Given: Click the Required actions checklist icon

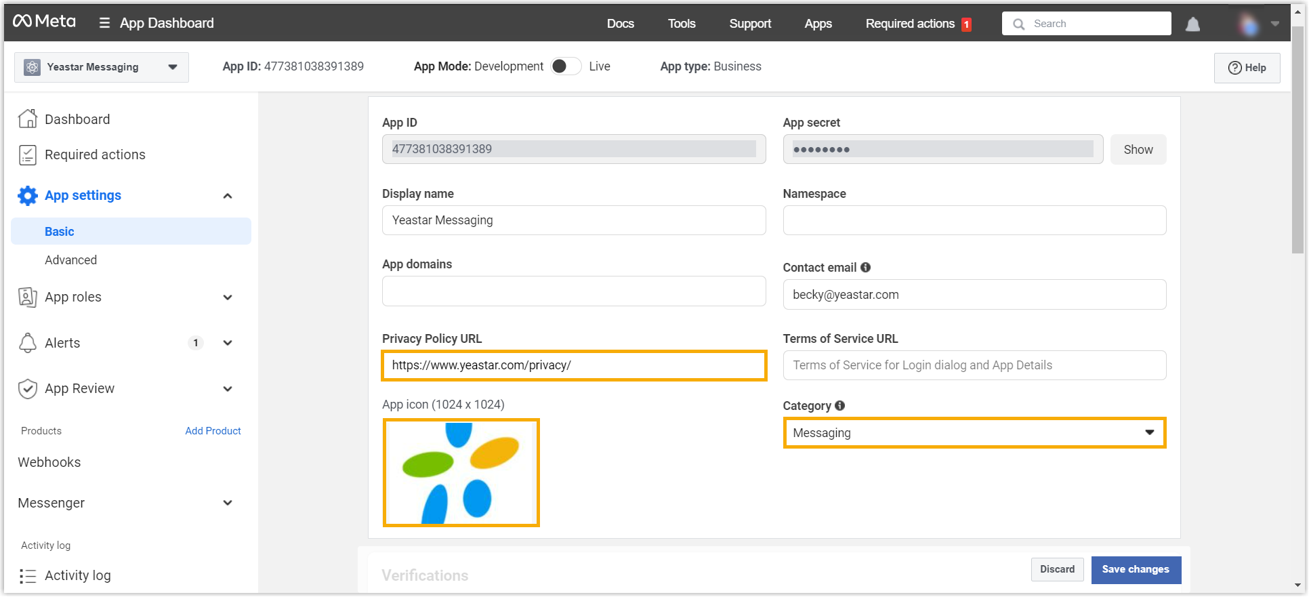Looking at the screenshot, I should point(28,155).
